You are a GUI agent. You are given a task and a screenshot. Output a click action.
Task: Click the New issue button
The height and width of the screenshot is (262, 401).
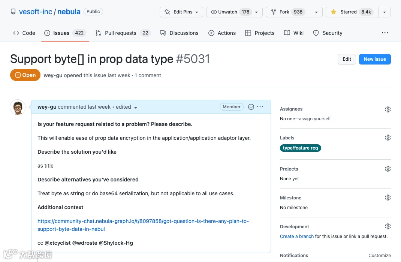(x=375, y=59)
